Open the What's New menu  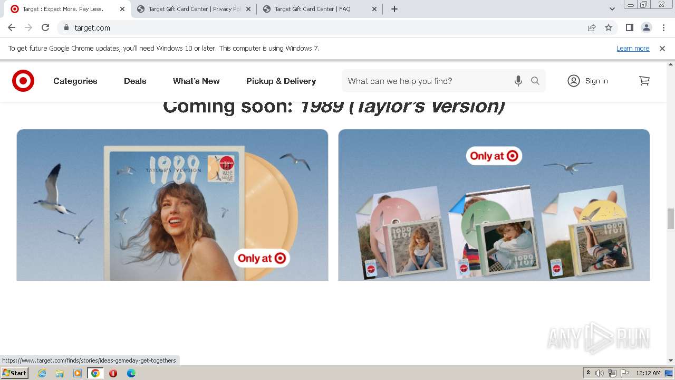pos(196,81)
